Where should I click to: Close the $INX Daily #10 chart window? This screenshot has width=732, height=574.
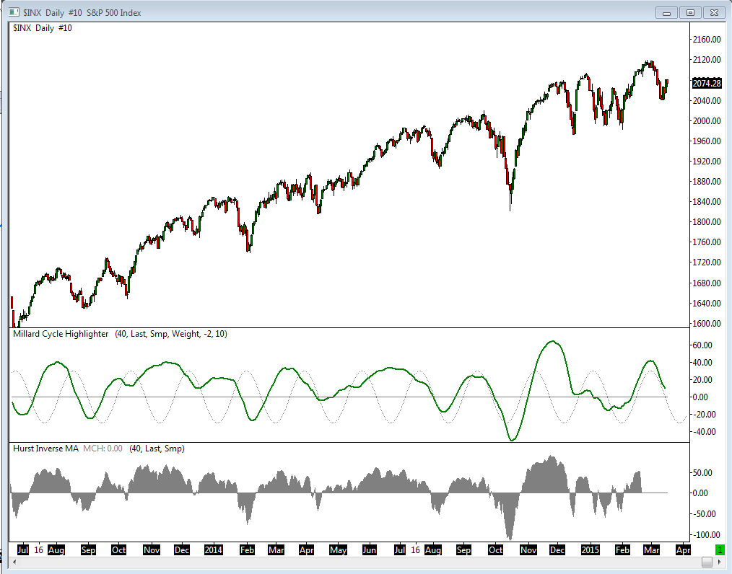click(714, 12)
